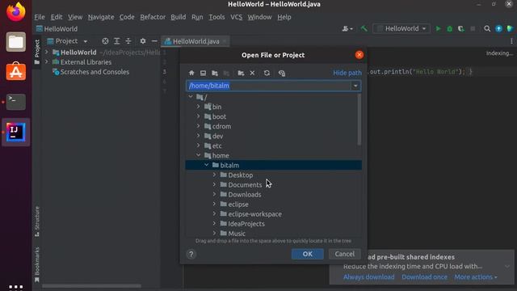This screenshot has height=291, width=517.
Task: Delete selected item with the X icon
Action: (x=252, y=73)
